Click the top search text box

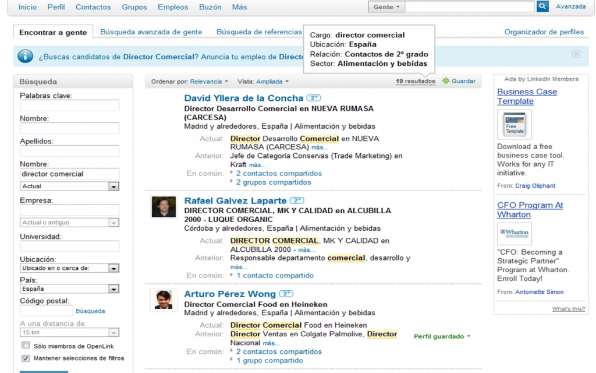470,6
